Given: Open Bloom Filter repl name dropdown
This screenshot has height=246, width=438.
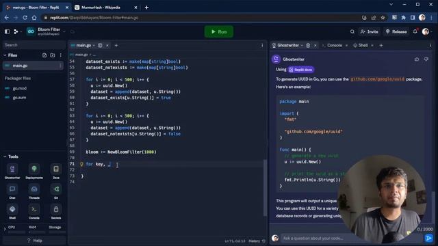Looking at the screenshot, I should click(64, 32).
